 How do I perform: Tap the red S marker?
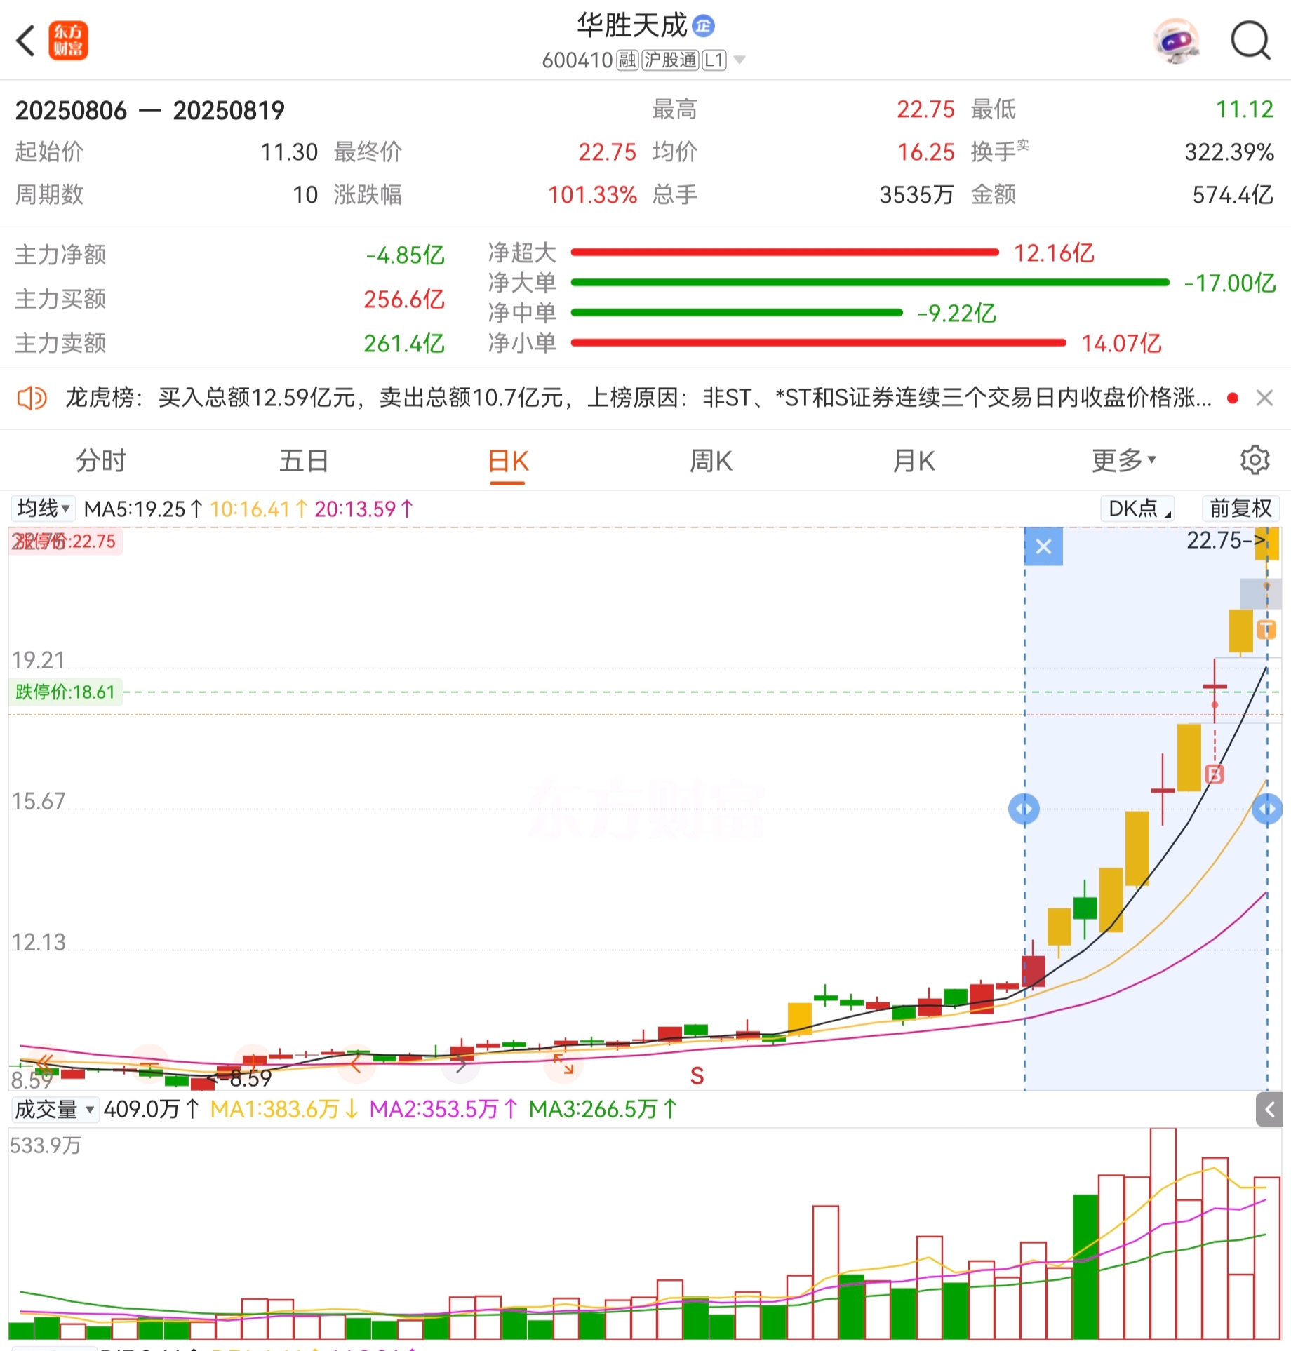pos(697,1075)
